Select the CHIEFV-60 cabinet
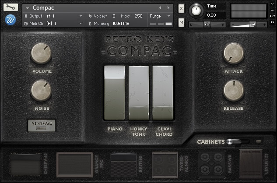Viewport: 277px width, 183px height. click(x=26, y=165)
